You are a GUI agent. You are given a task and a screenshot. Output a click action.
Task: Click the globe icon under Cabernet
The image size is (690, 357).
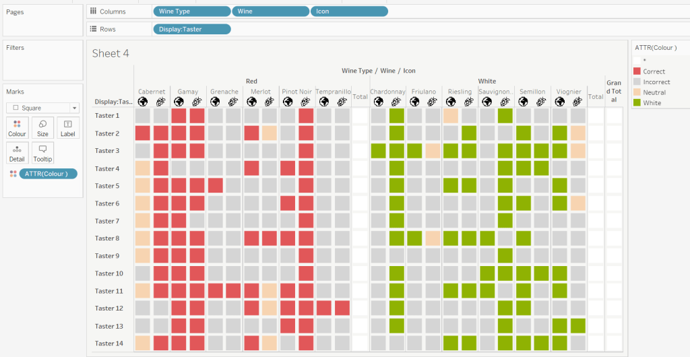142,102
